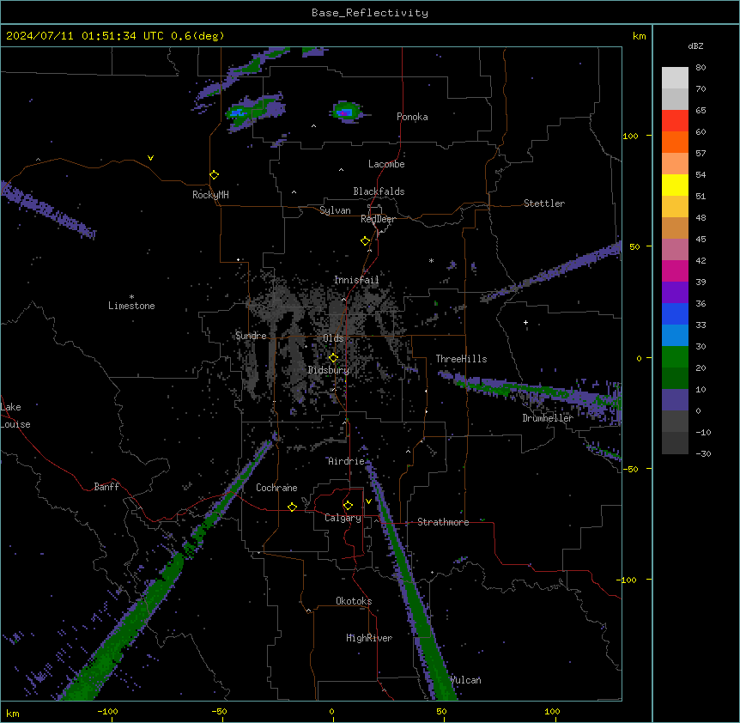Click the yellow diamond between Olds and Didsbury
The image size is (740, 723).
pyautogui.click(x=333, y=358)
